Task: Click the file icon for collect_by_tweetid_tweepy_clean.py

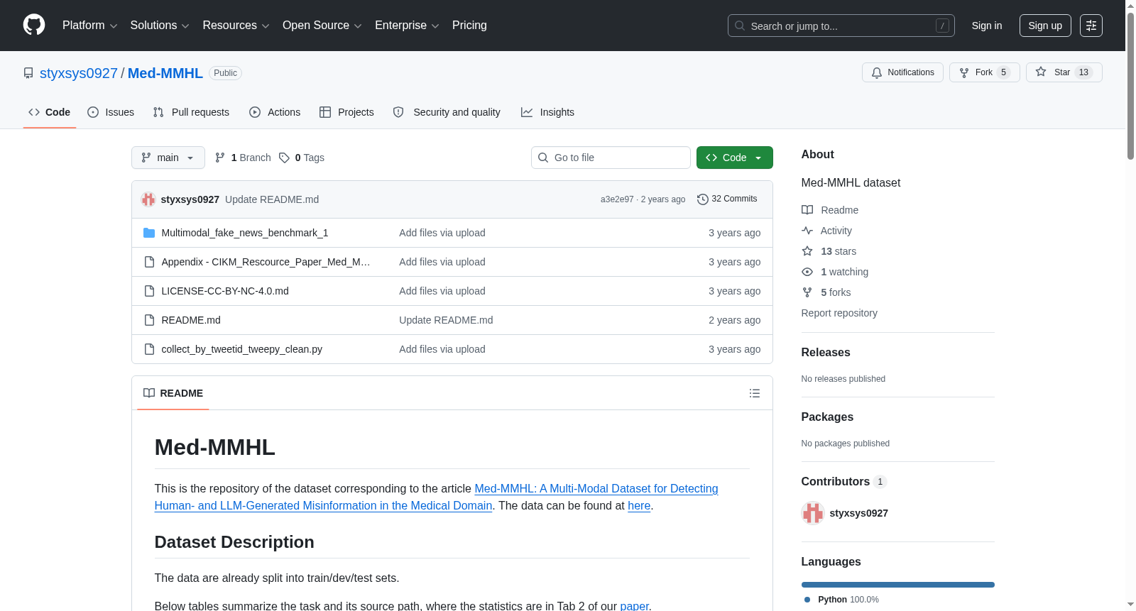Action: 149,349
